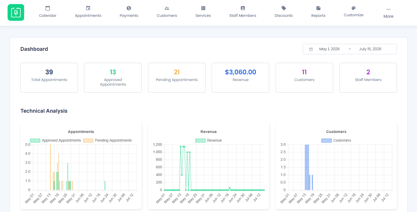This screenshot has height=212, width=417.
Task: Click the Customize palette icon
Action: click(354, 8)
